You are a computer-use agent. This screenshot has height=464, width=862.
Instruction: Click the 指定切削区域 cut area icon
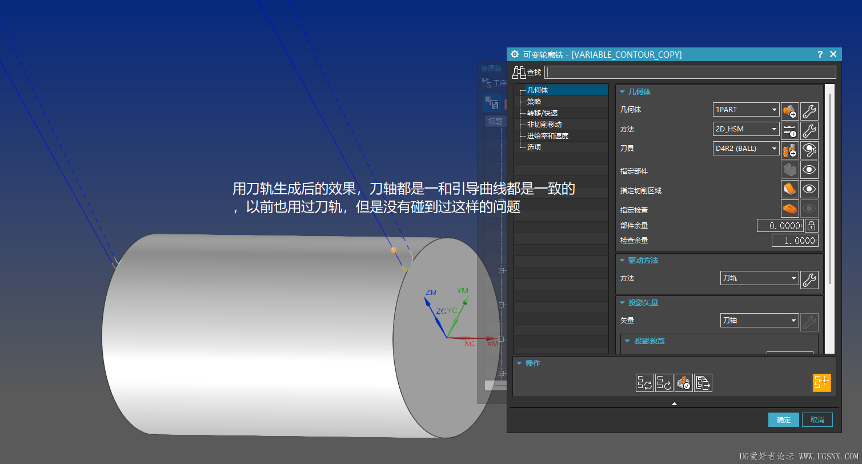tap(789, 189)
